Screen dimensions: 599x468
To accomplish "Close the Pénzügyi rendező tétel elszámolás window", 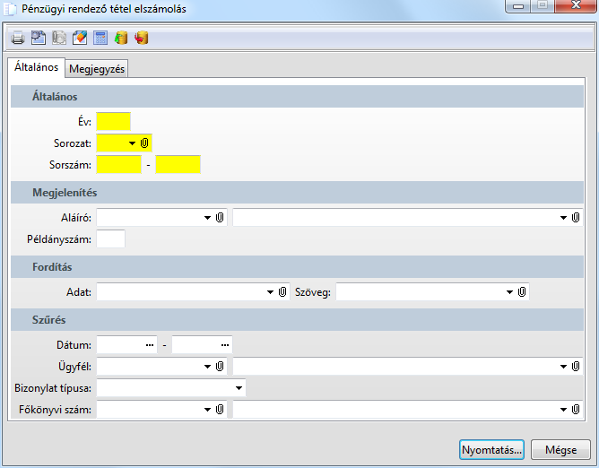I will click(576, 6).
